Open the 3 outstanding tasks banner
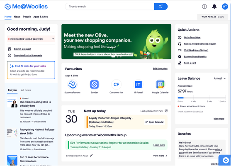Image resolution: width=231 pixels, height=166 pixels. (31, 39)
